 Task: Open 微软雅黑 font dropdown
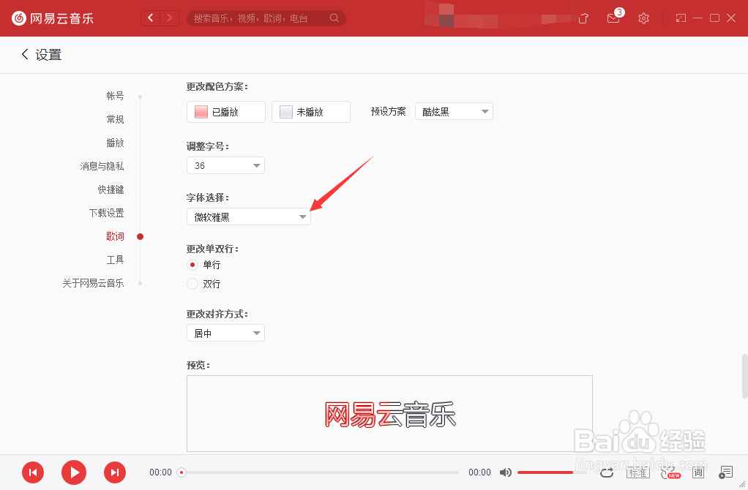(249, 217)
